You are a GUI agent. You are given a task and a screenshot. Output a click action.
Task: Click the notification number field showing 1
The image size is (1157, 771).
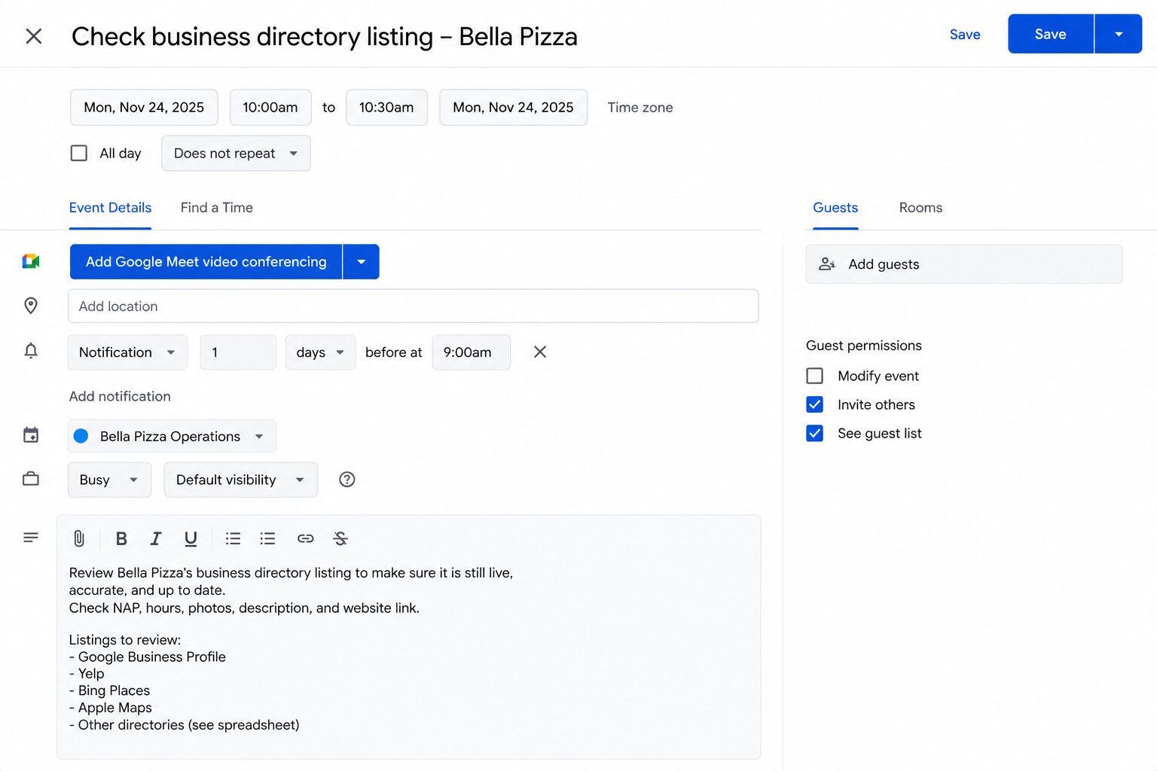(x=238, y=352)
